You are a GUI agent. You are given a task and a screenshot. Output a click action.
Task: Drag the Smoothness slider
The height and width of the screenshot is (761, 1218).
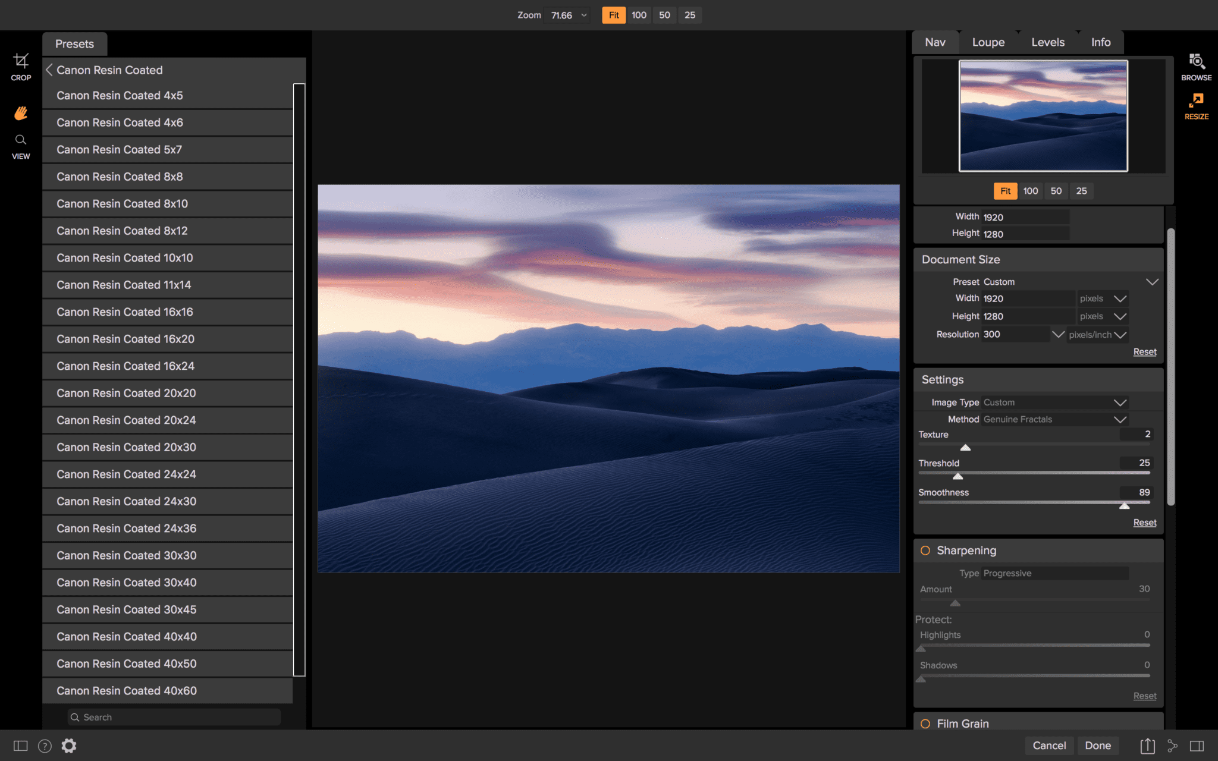pyautogui.click(x=1124, y=505)
